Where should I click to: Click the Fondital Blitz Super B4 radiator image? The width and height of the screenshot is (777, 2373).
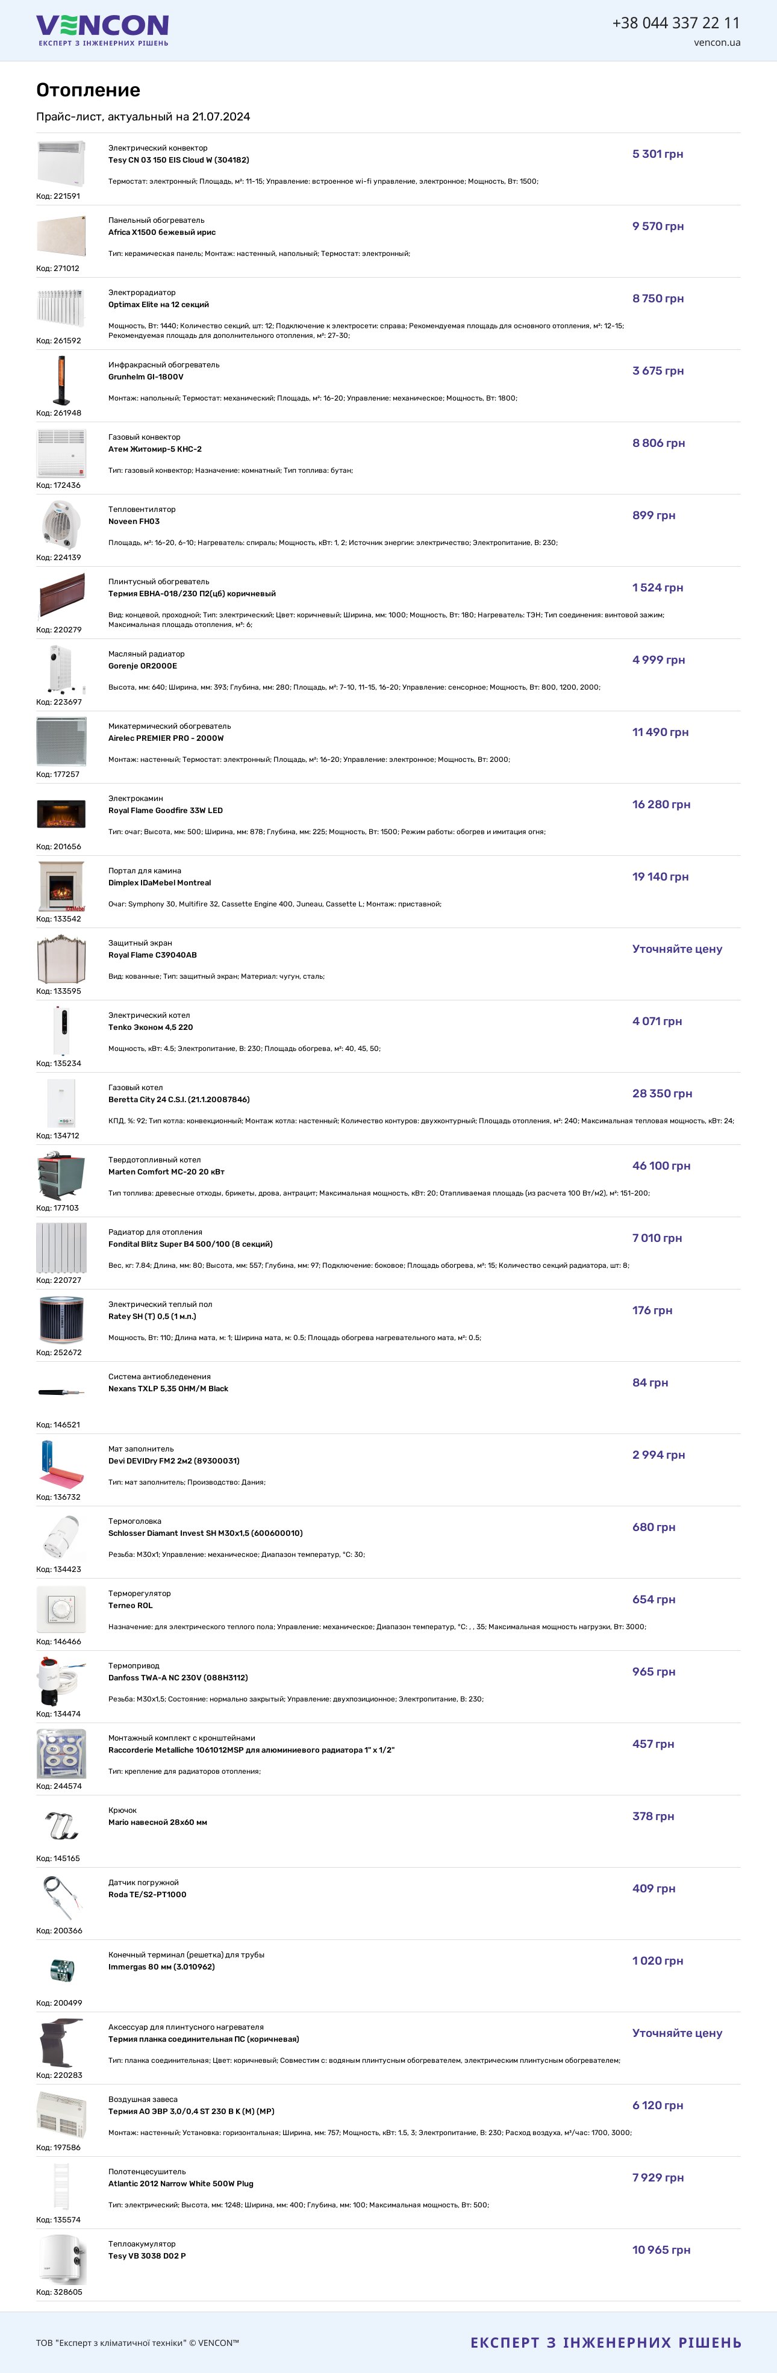pyautogui.click(x=61, y=1247)
